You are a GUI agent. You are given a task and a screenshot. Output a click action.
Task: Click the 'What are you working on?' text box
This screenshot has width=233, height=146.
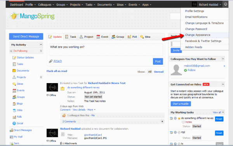pyautogui.click(x=106, y=50)
